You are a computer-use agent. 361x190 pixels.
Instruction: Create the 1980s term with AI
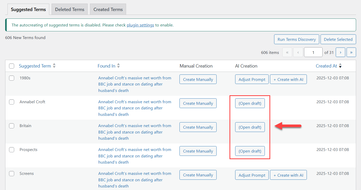(x=288, y=79)
